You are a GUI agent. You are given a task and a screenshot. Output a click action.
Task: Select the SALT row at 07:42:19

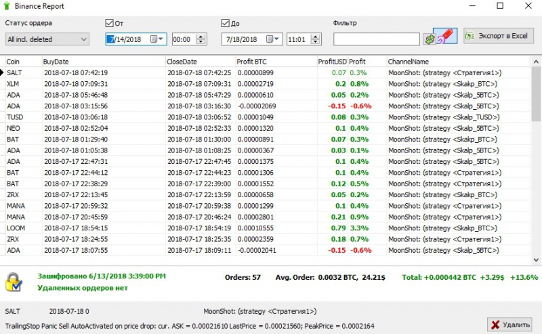[x=267, y=72]
